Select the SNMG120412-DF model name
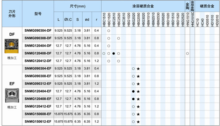The image size is (220, 126). point(38,61)
